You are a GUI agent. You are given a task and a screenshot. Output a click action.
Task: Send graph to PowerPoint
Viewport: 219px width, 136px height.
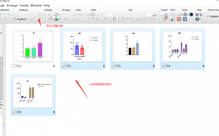pyautogui.click(x=179, y=19)
